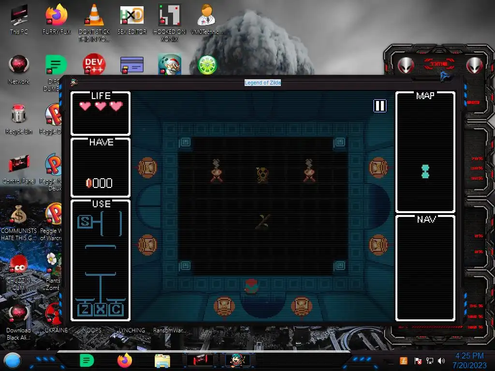The image size is (495, 371).
Task: Open the network tray icon
Action: (430, 360)
